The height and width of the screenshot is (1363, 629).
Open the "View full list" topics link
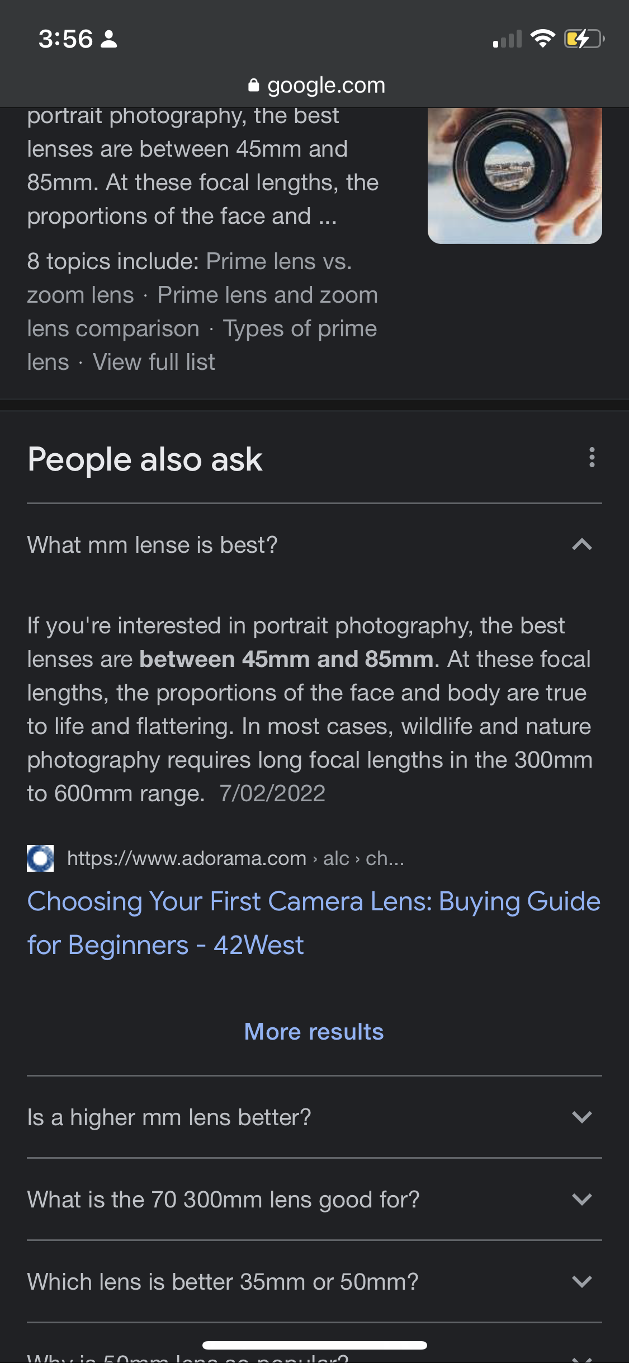pos(154,362)
